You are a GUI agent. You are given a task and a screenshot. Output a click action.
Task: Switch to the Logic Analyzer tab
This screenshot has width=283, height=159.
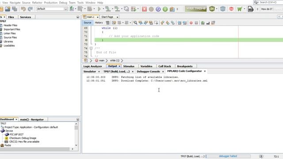click(92, 66)
